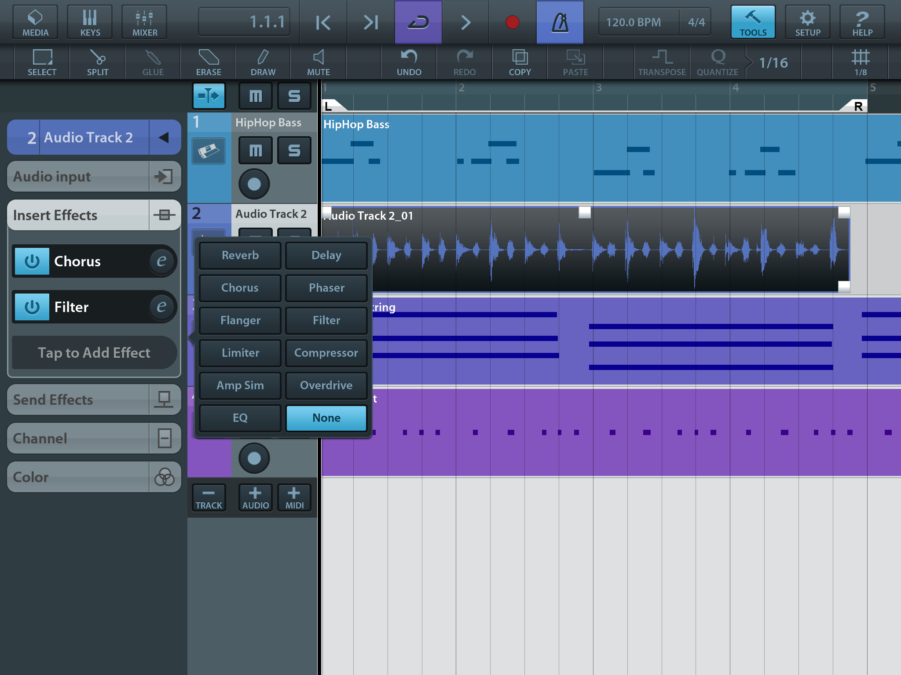The width and height of the screenshot is (901, 675).
Task: Change the 4/4 time signature
Action: pos(696,22)
